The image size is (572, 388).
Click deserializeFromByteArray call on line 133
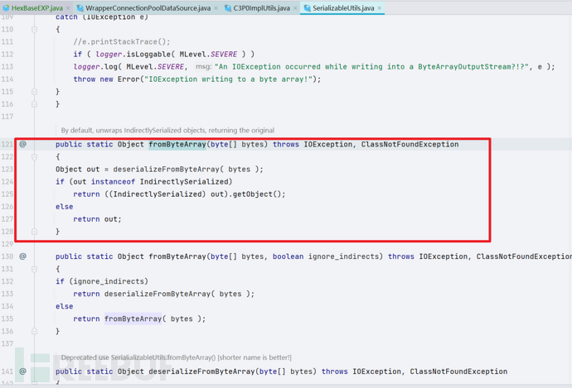coord(158,294)
